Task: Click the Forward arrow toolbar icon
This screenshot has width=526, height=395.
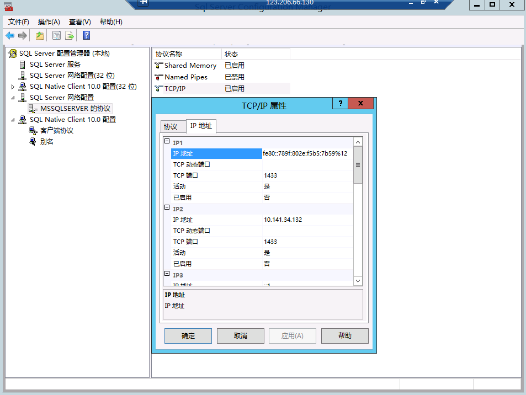Action: tap(23, 35)
